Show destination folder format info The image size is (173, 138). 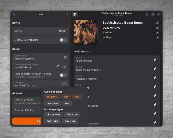pos(64,66)
